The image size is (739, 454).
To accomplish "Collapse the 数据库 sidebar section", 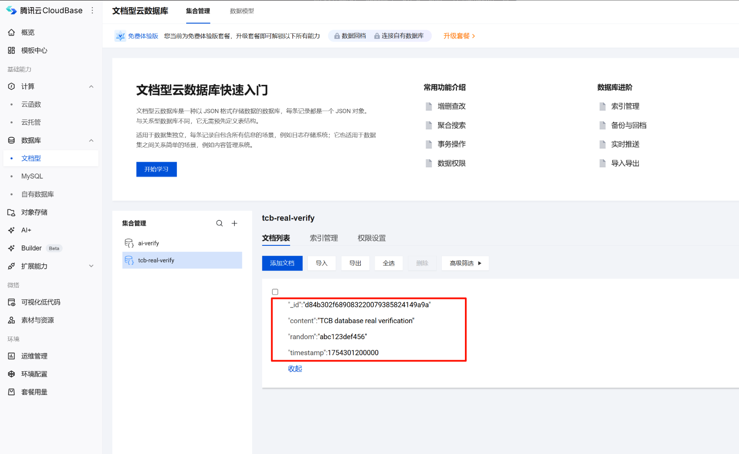I will coord(91,141).
